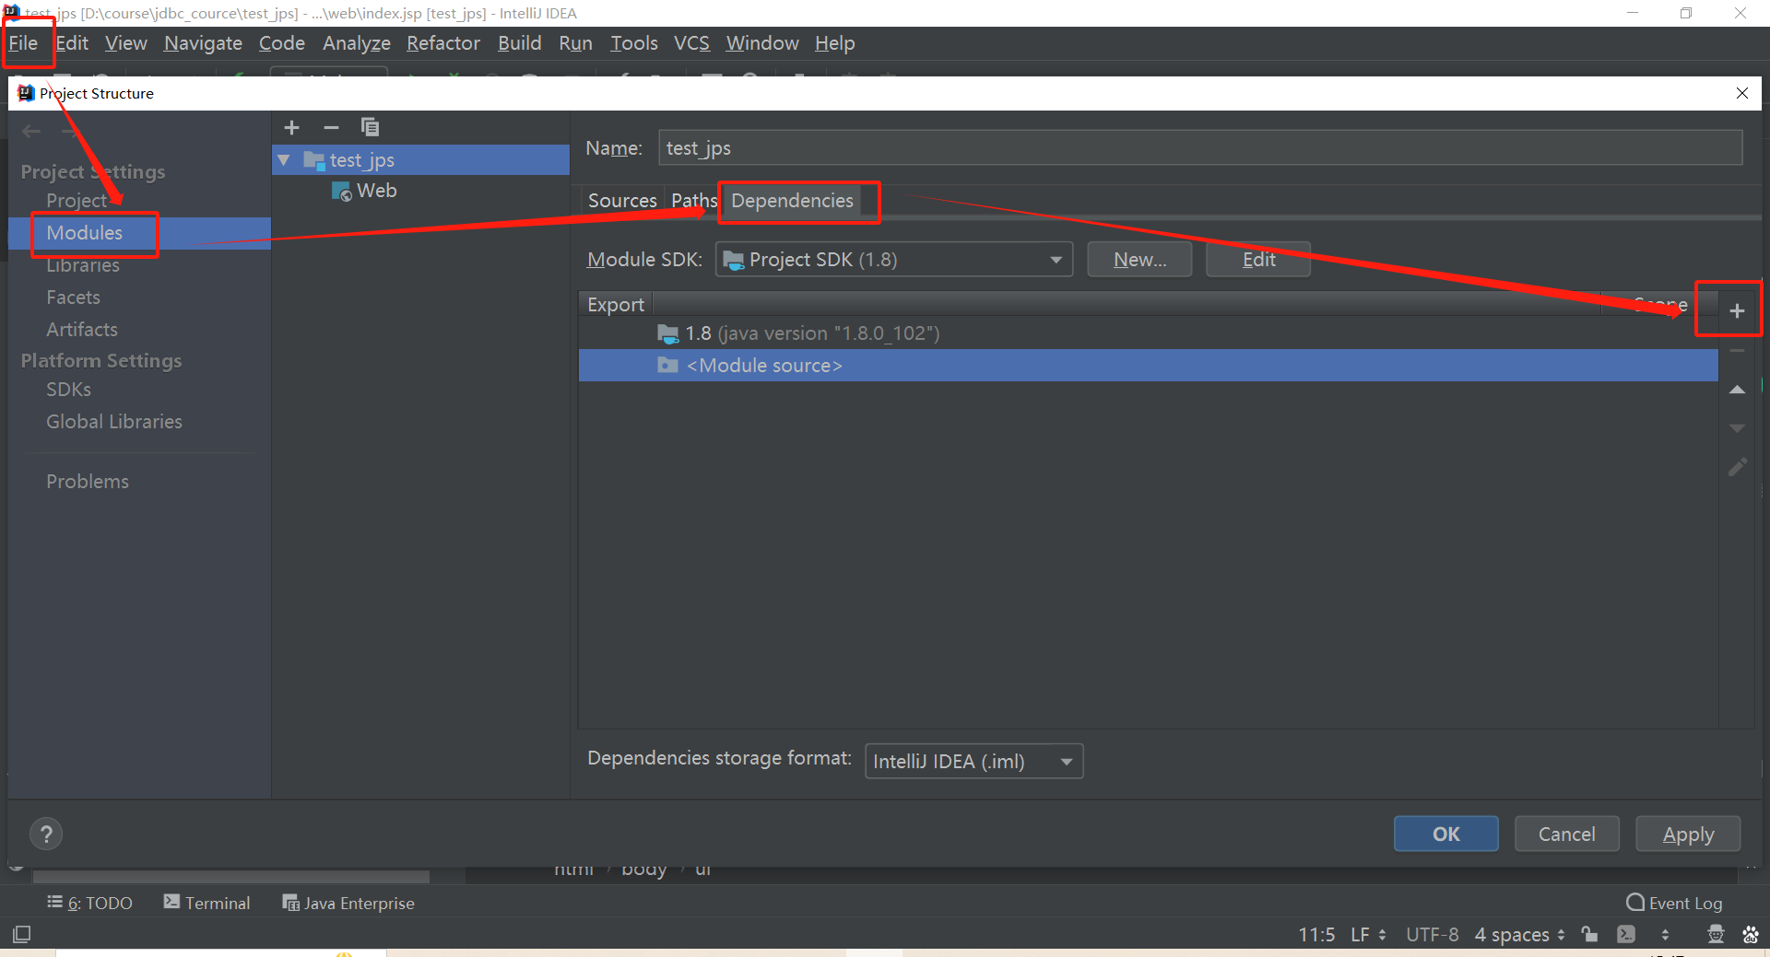The width and height of the screenshot is (1770, 957).
Task: Click the Cancel button
Action: click(x=1566, y=834)
